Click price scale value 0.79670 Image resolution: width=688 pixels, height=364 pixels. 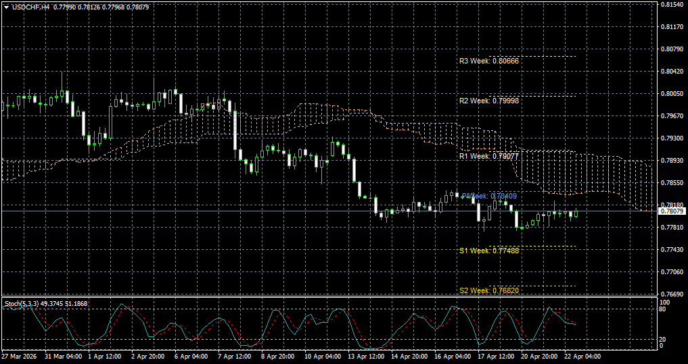tap(672, 116)
